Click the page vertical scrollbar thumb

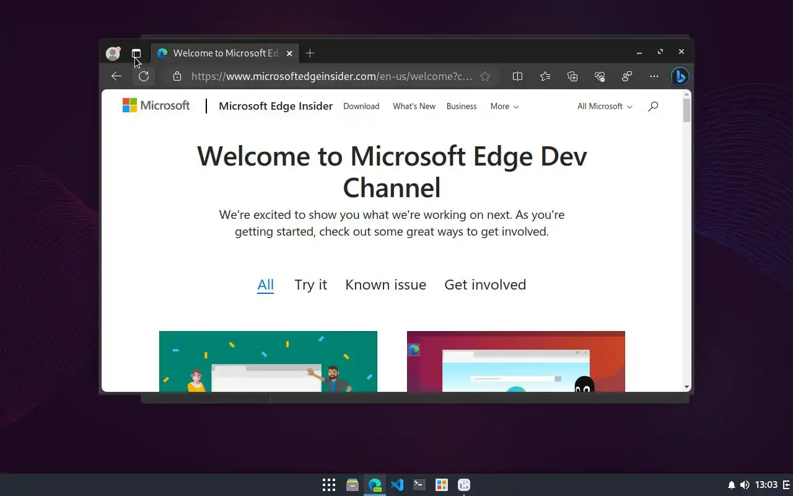tap(686, 110)
